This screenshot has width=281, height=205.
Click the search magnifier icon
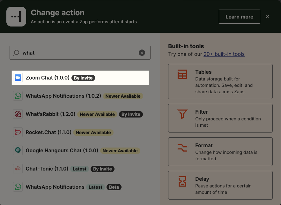pos(16,53)
